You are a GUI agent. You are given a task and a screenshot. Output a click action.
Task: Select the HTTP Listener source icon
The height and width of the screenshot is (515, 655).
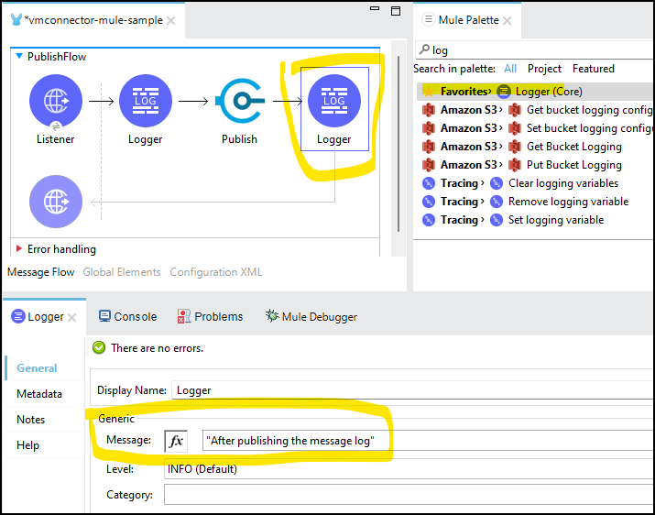coord(56,101)
